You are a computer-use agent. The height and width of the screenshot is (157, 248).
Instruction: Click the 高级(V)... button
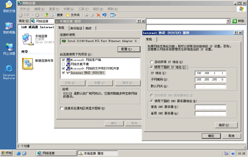[226, 125]
